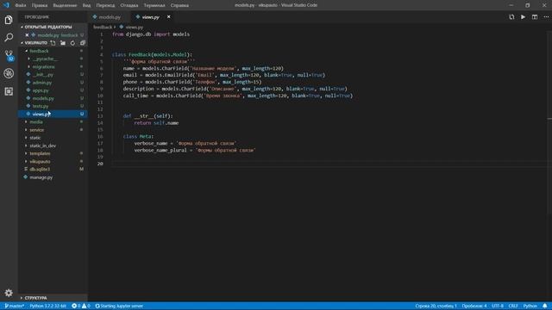Open db.sqlite3 in file tree
Image resolution: width=552 pixels, height=310 pixels.
point(40,169)
